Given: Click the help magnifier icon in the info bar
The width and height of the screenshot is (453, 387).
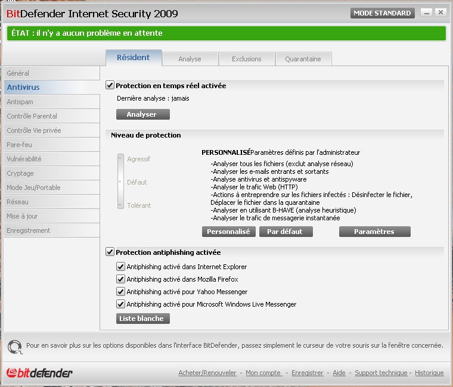Looking at the screenshot, I should (15, 347).
